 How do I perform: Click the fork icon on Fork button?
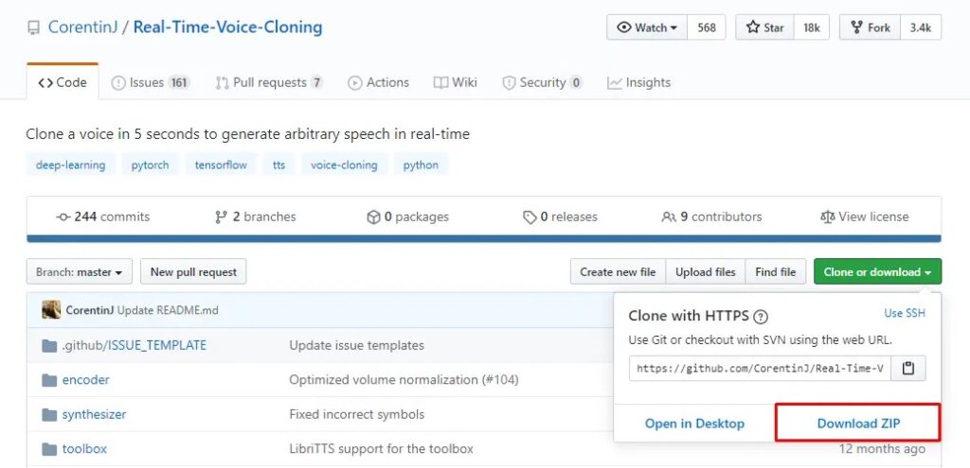click(856, 27)
